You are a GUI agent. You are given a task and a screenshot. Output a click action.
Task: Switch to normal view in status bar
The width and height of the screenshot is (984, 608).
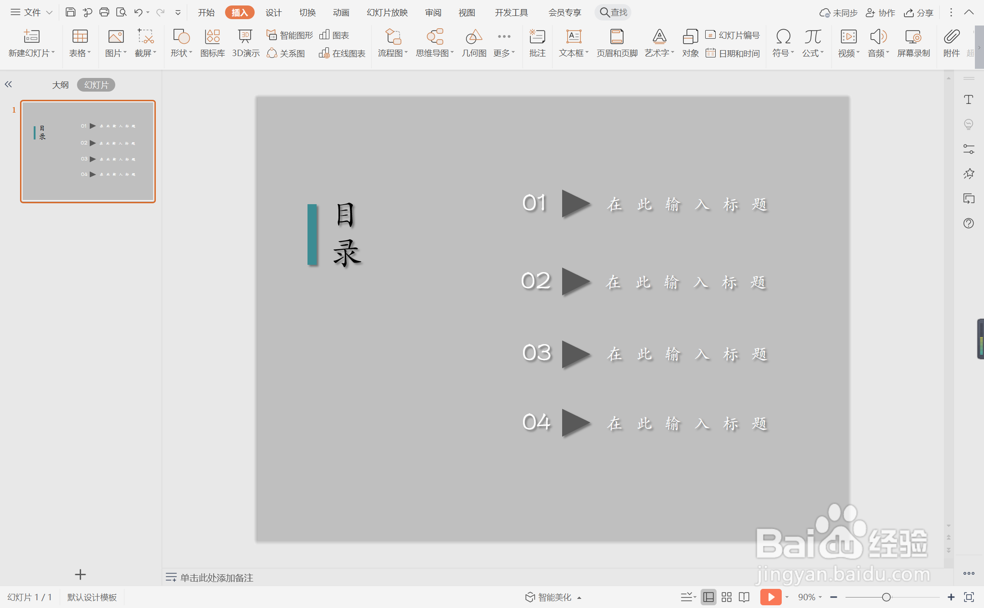pos(708,597)
